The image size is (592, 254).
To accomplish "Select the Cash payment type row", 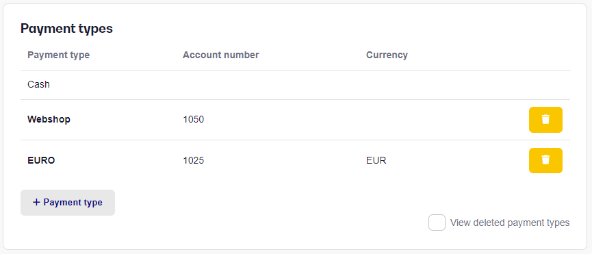I will (x=295, y=85).
